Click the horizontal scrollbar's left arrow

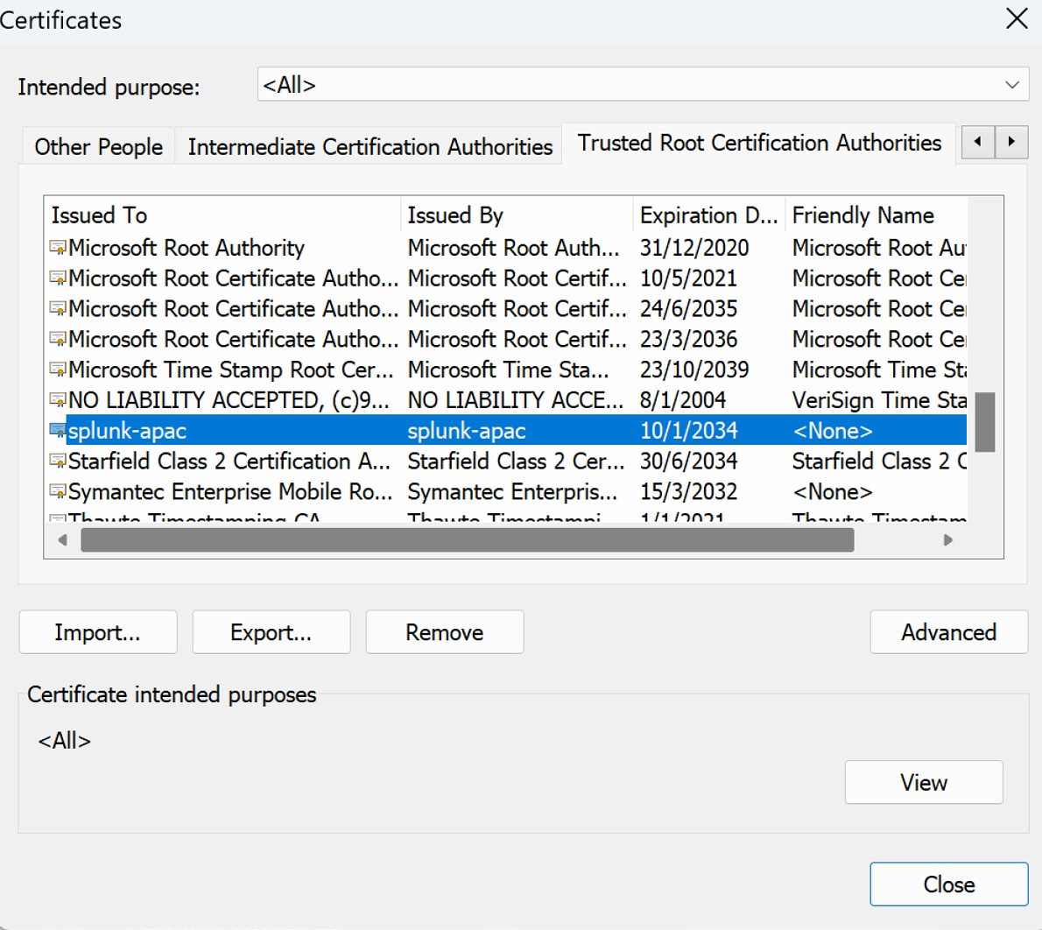tap(62, 539)
